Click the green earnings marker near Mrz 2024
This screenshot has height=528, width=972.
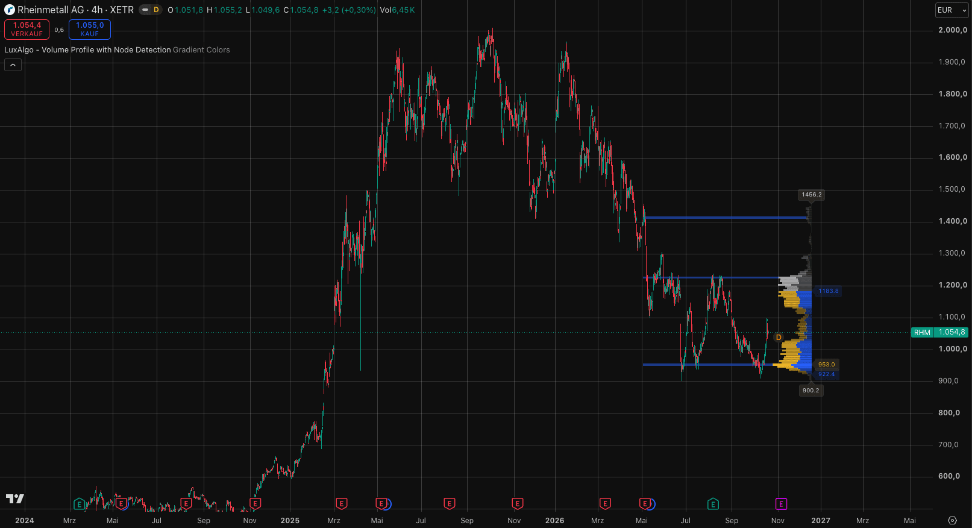pyautogui.click(x=79, y=504)
